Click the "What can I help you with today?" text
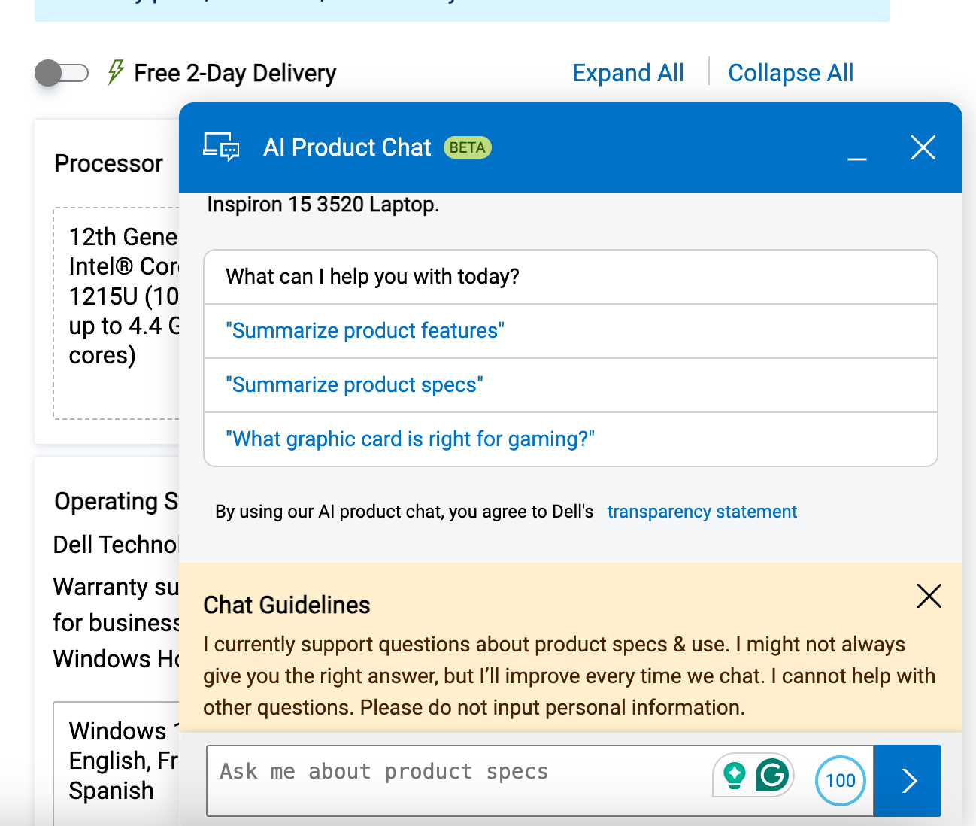The image size is (976, 826). [x=372, y=277]
